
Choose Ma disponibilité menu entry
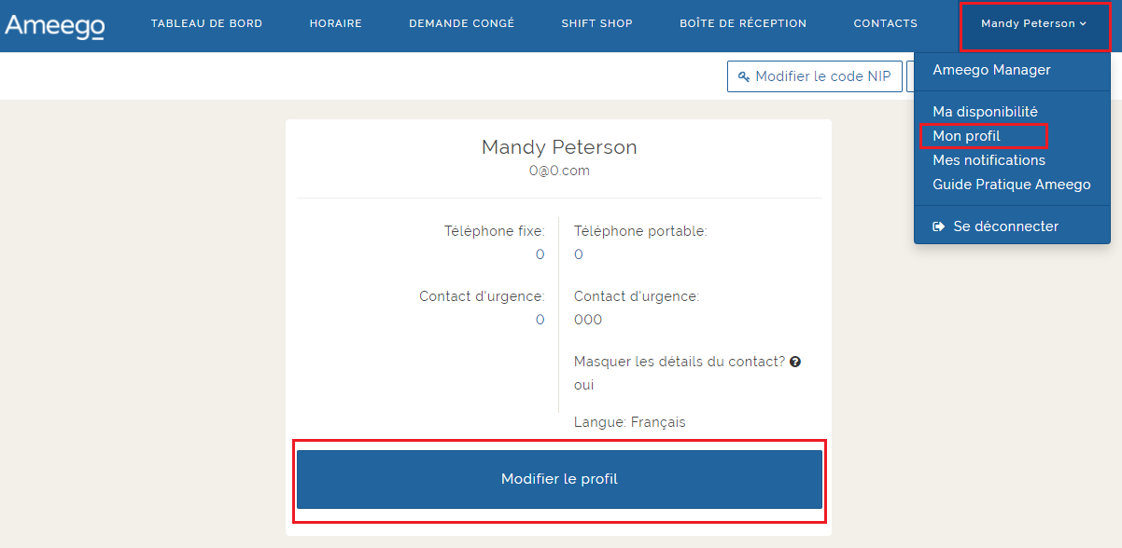[x=985, y=112]
